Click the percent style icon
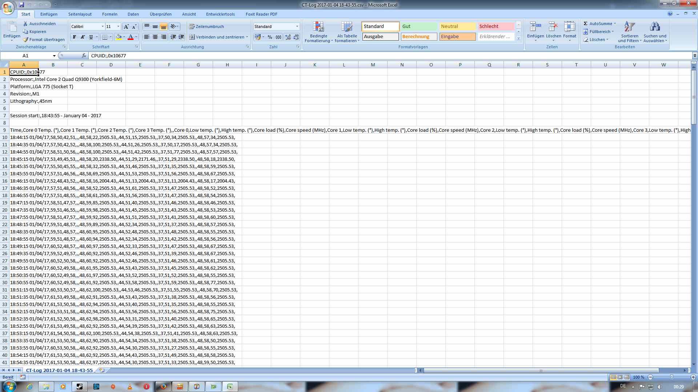Image resolution: width=698 pixels, height=392 pixels. click(x=270, y=37)
